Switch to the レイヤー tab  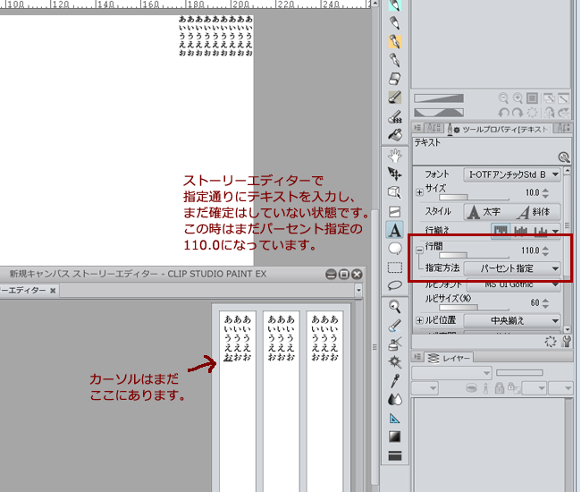[449, 358]
